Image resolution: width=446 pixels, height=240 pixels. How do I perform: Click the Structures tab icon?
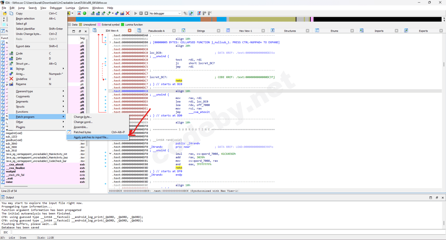coord(273,31)
